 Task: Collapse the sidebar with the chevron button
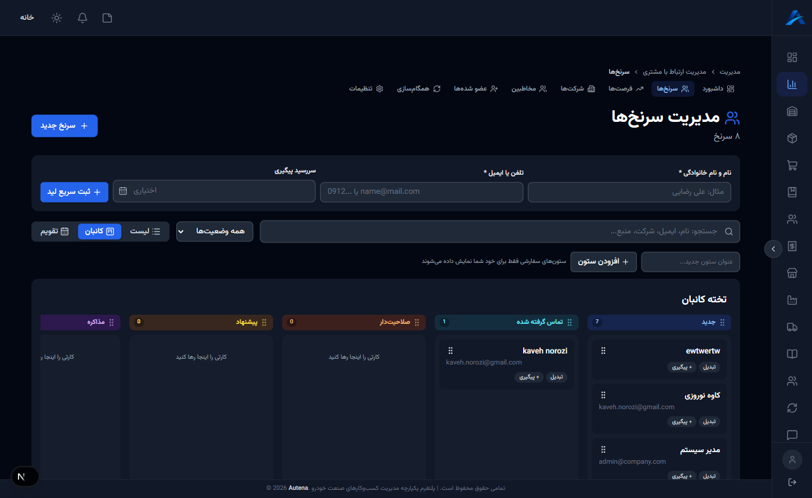pos(773,249)
